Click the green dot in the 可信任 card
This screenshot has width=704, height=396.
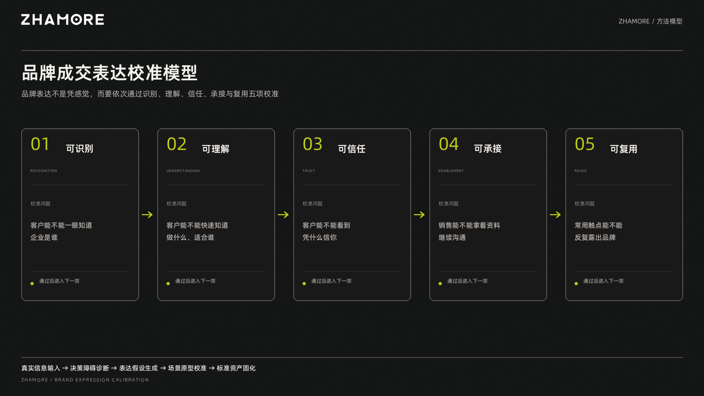pyautogui.click(x=304, y=283)
